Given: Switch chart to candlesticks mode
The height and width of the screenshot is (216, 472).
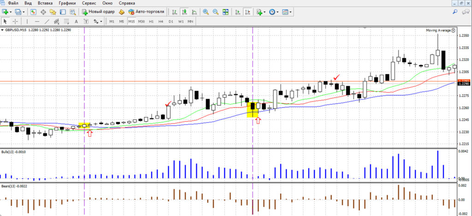Looking at the screenshot, I should click(184, 12).
